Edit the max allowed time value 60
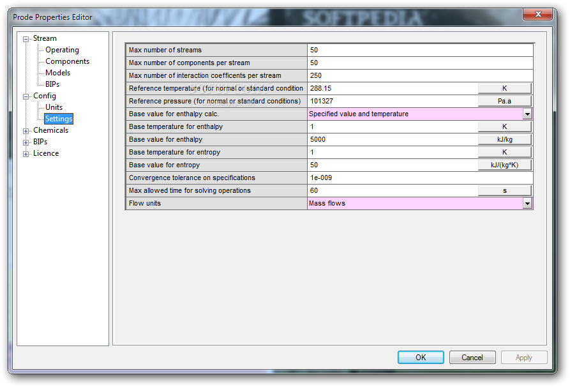The height and width of the screenshot is (387, 570). tap(393, 190)
